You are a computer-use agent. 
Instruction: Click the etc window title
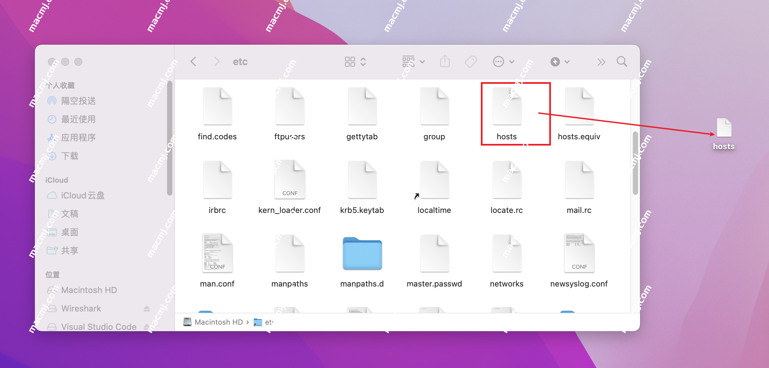(240, 61)
